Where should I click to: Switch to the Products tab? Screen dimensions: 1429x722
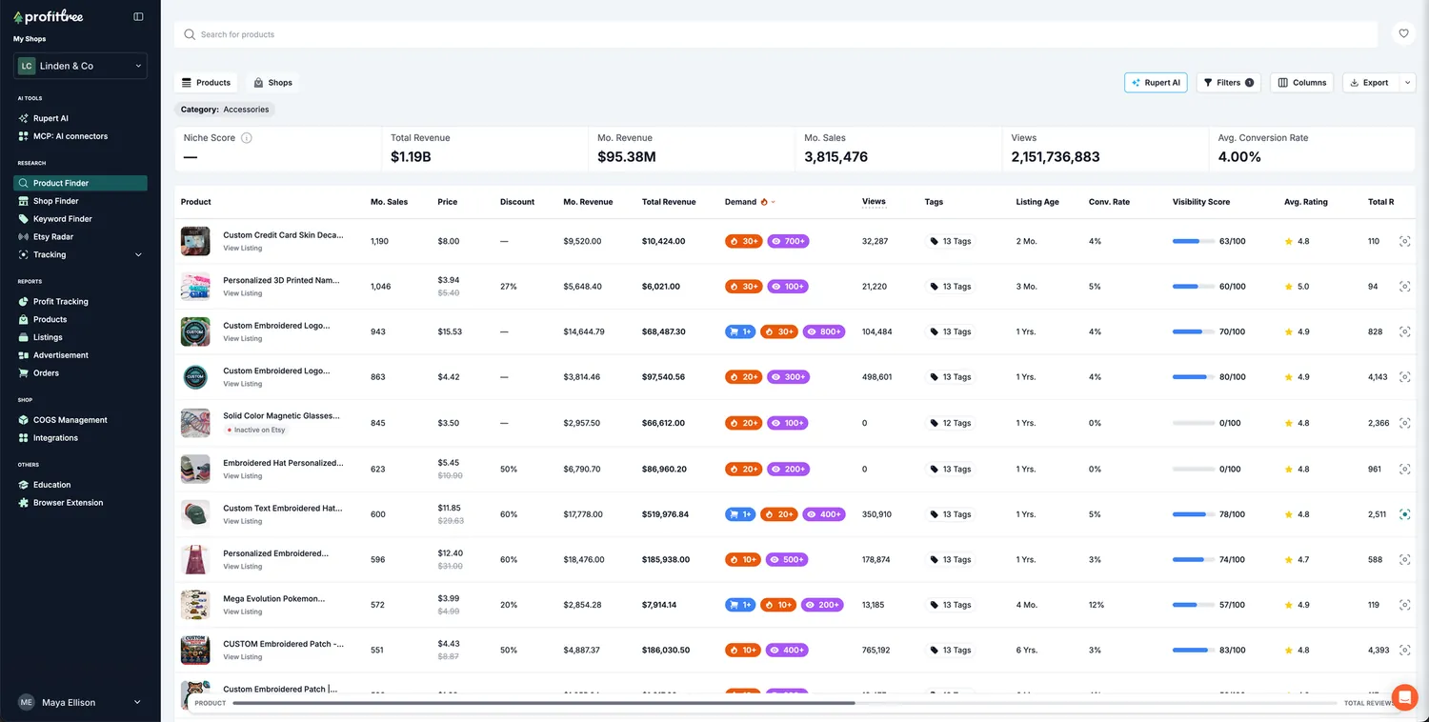point(206,83)
